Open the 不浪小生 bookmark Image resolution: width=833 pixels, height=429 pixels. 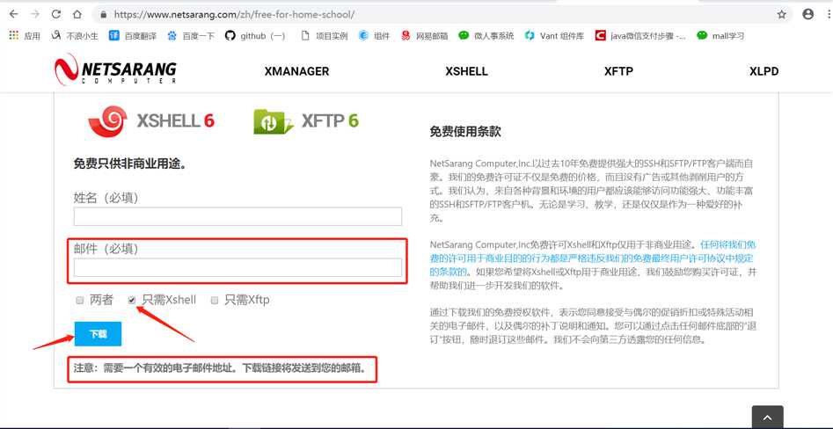coord(75,35)
